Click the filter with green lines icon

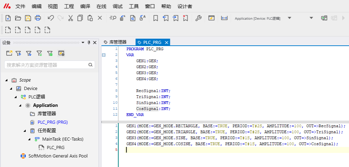point(39,53)
